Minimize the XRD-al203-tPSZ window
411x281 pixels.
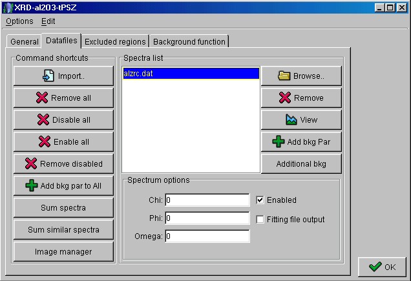tap(379, 7)
